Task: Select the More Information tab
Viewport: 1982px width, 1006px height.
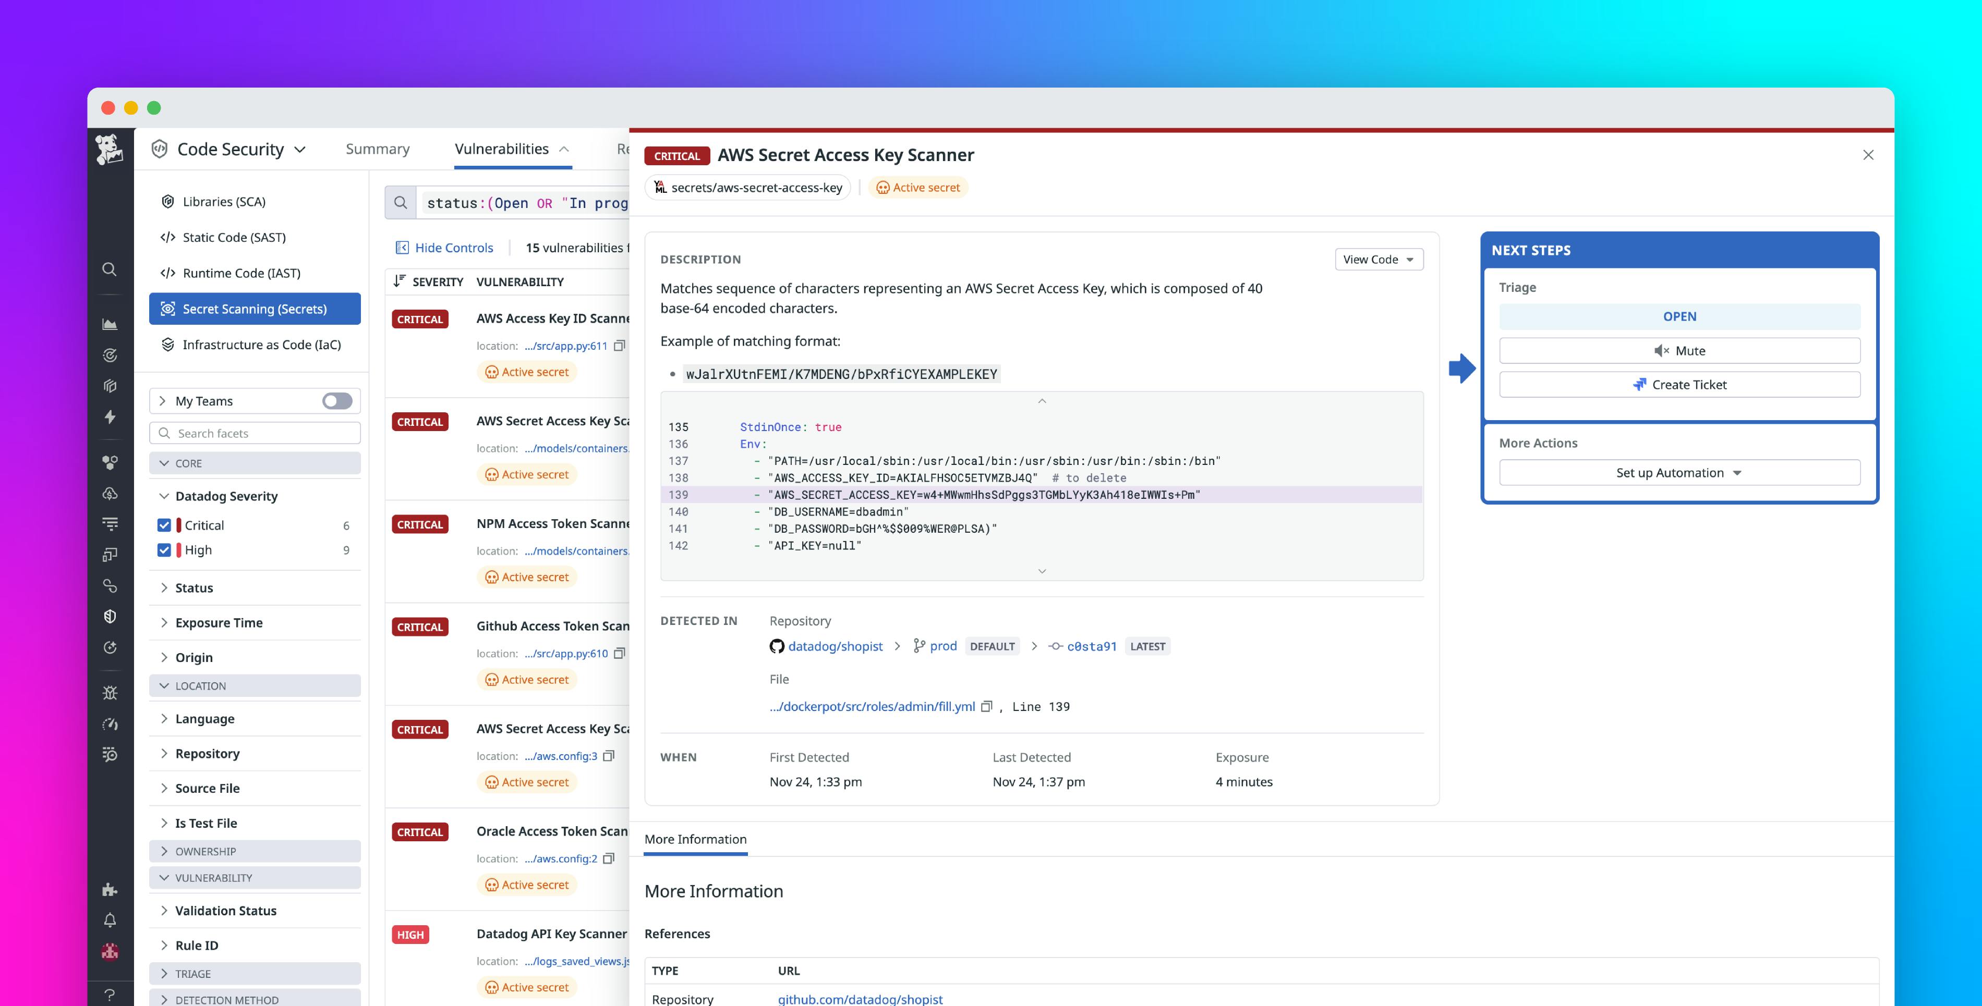Action: 695,839
